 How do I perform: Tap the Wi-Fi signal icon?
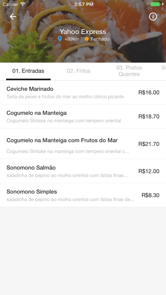pos(23,4)
